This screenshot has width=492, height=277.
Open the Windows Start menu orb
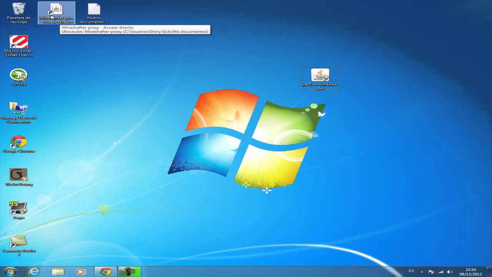(10, 272)
